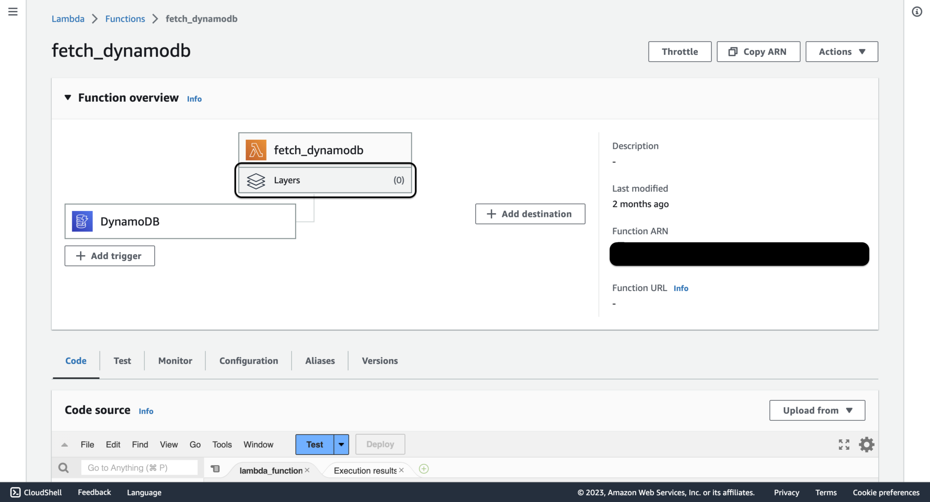Click the fetch_dynamodb Lambda function icon
The width and height of the screenshot is (930, 502).
point(256,150)
